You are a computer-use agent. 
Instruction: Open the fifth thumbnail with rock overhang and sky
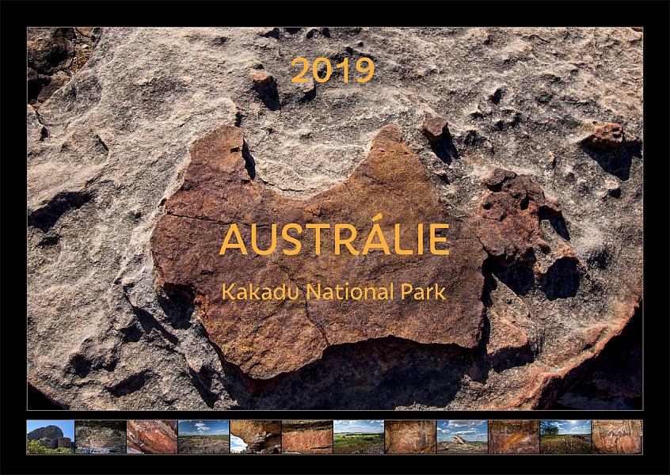point(256,436)
